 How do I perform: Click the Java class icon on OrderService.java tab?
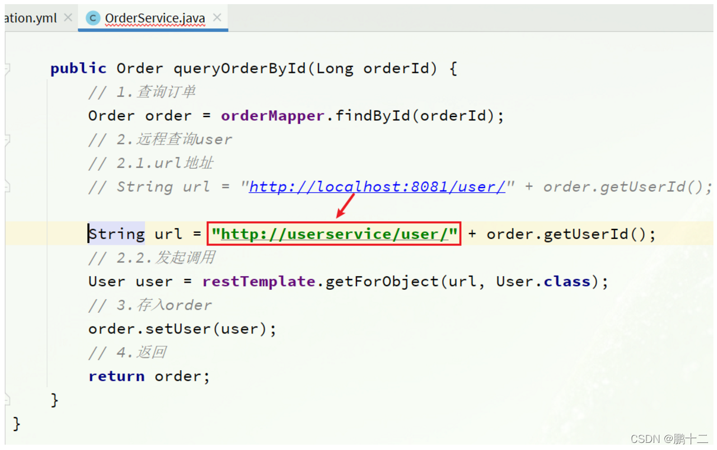[x=92, y=18]
